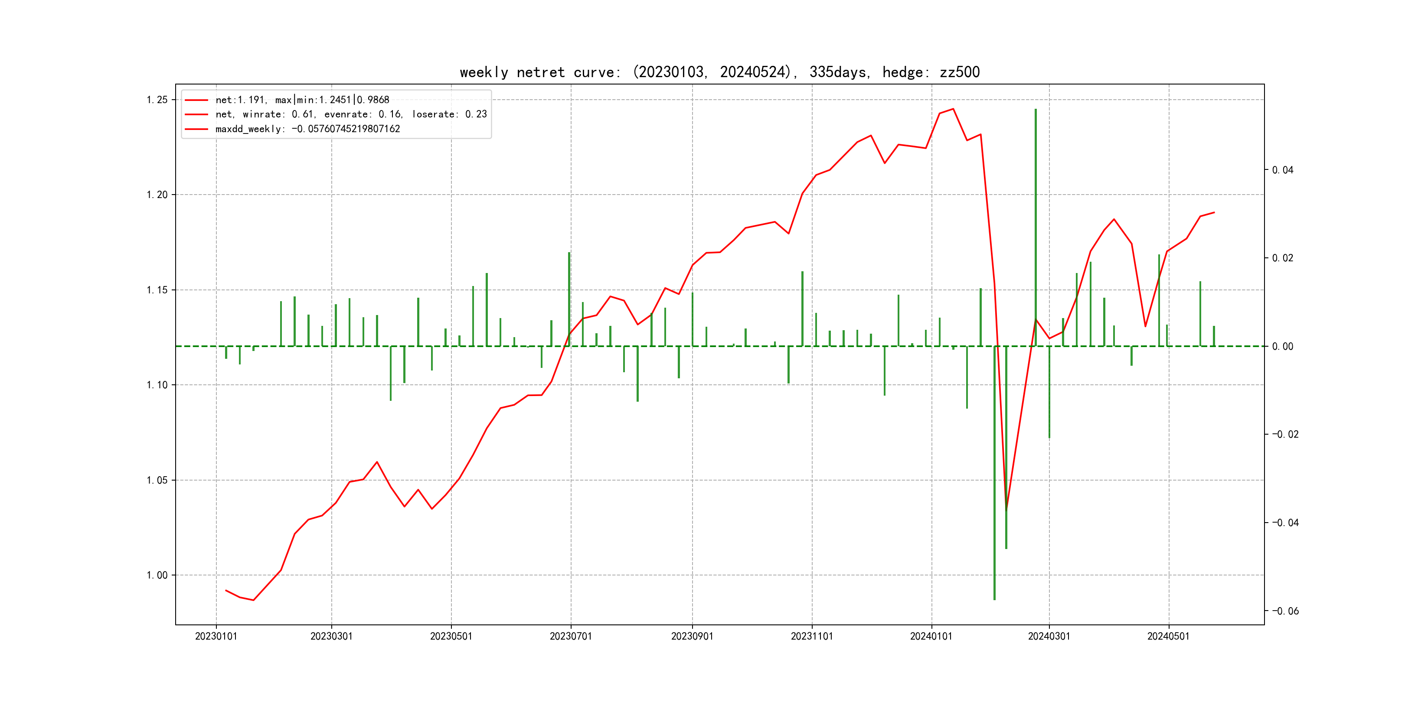1405x702 pixels.
Task: Click the red curve's final endpoint
Action: click(x=1214, y=213)
